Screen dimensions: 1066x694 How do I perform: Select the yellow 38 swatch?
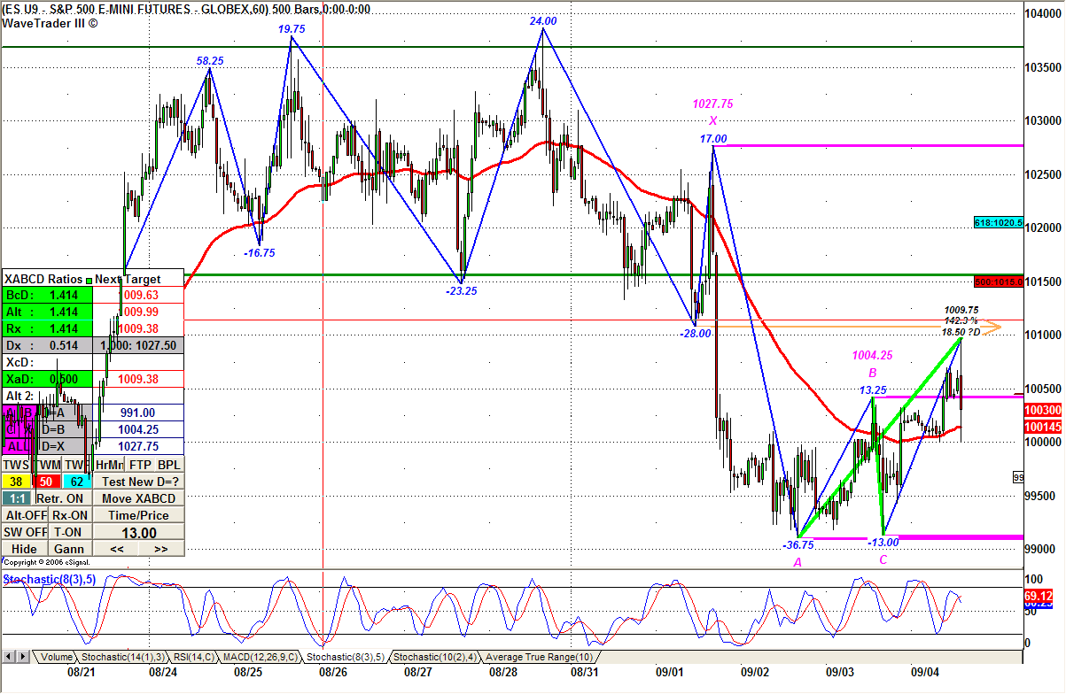(16, 482)
